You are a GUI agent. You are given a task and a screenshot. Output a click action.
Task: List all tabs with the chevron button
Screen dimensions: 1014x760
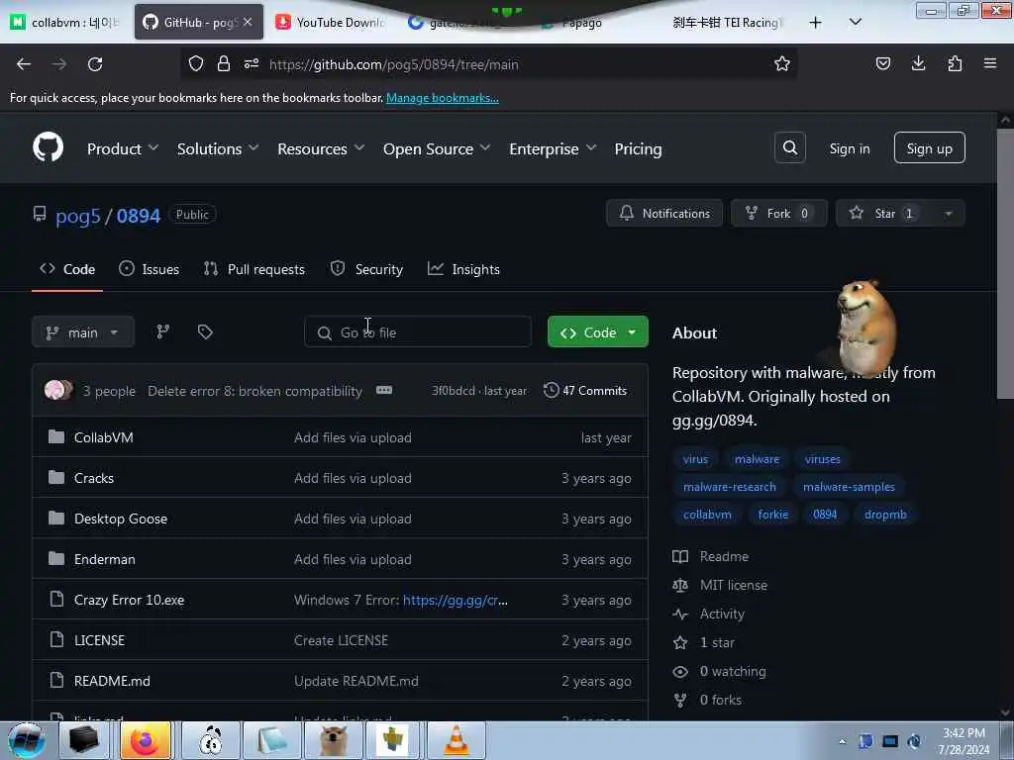[855, 22]
